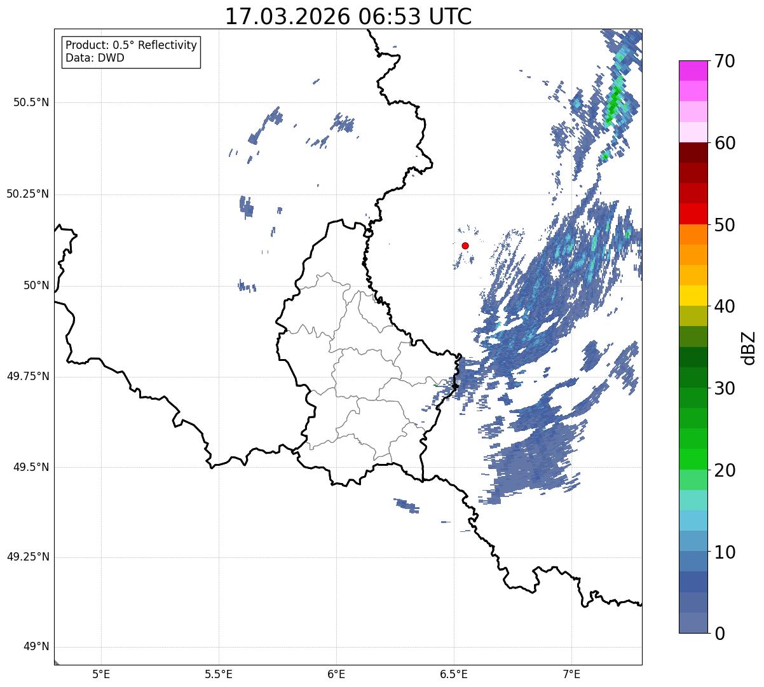The width and height of the screenshot is (764, 687).
Task: Click the red 50 dBZ colorbar segment
Action: click(693, 214)
